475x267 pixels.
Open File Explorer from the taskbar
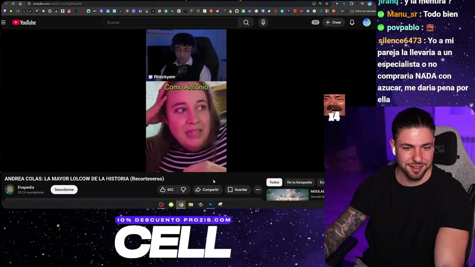(x=191, y=204)
